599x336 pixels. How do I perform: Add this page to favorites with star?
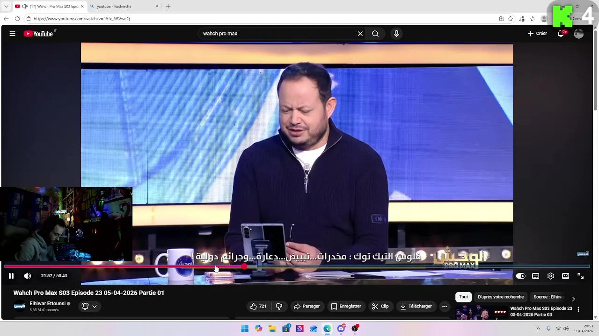click(x=511, y=19)
